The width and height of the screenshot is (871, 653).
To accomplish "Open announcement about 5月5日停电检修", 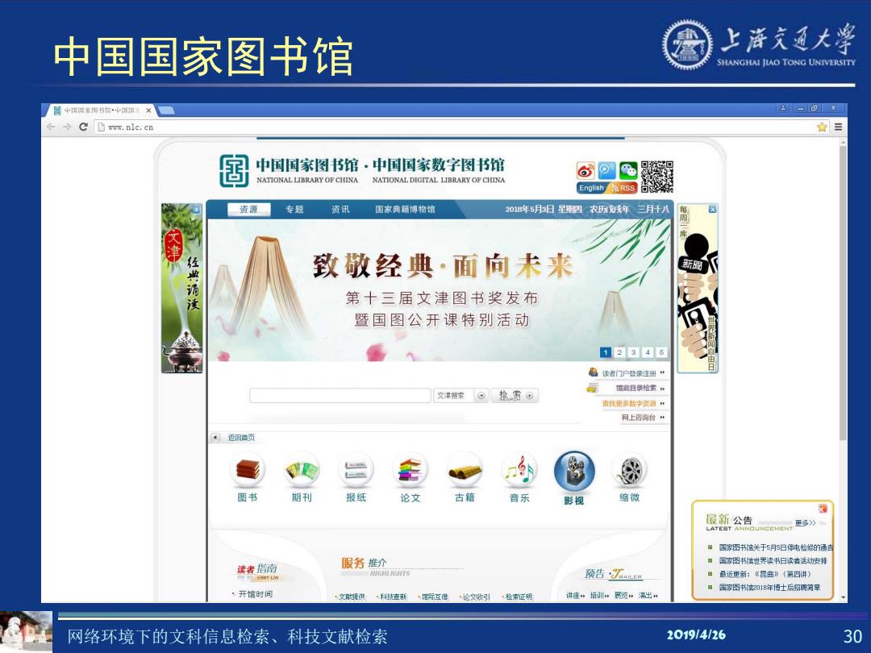I will tap(776, 547).
